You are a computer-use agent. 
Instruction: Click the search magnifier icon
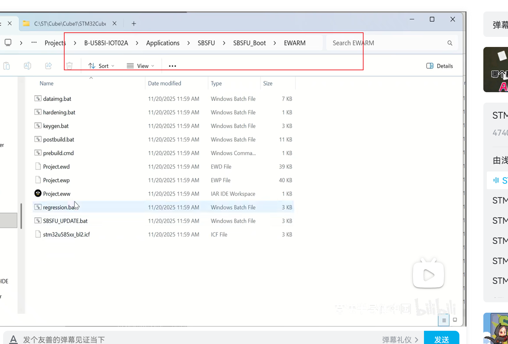(450, 43)
